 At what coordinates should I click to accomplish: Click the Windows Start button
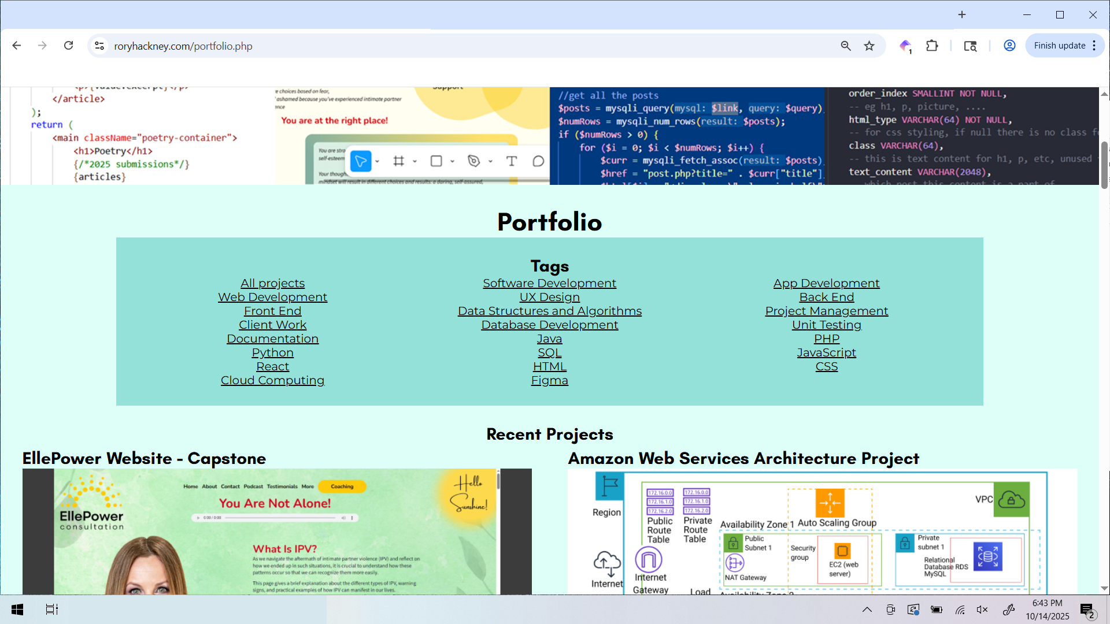pos(17,610)
